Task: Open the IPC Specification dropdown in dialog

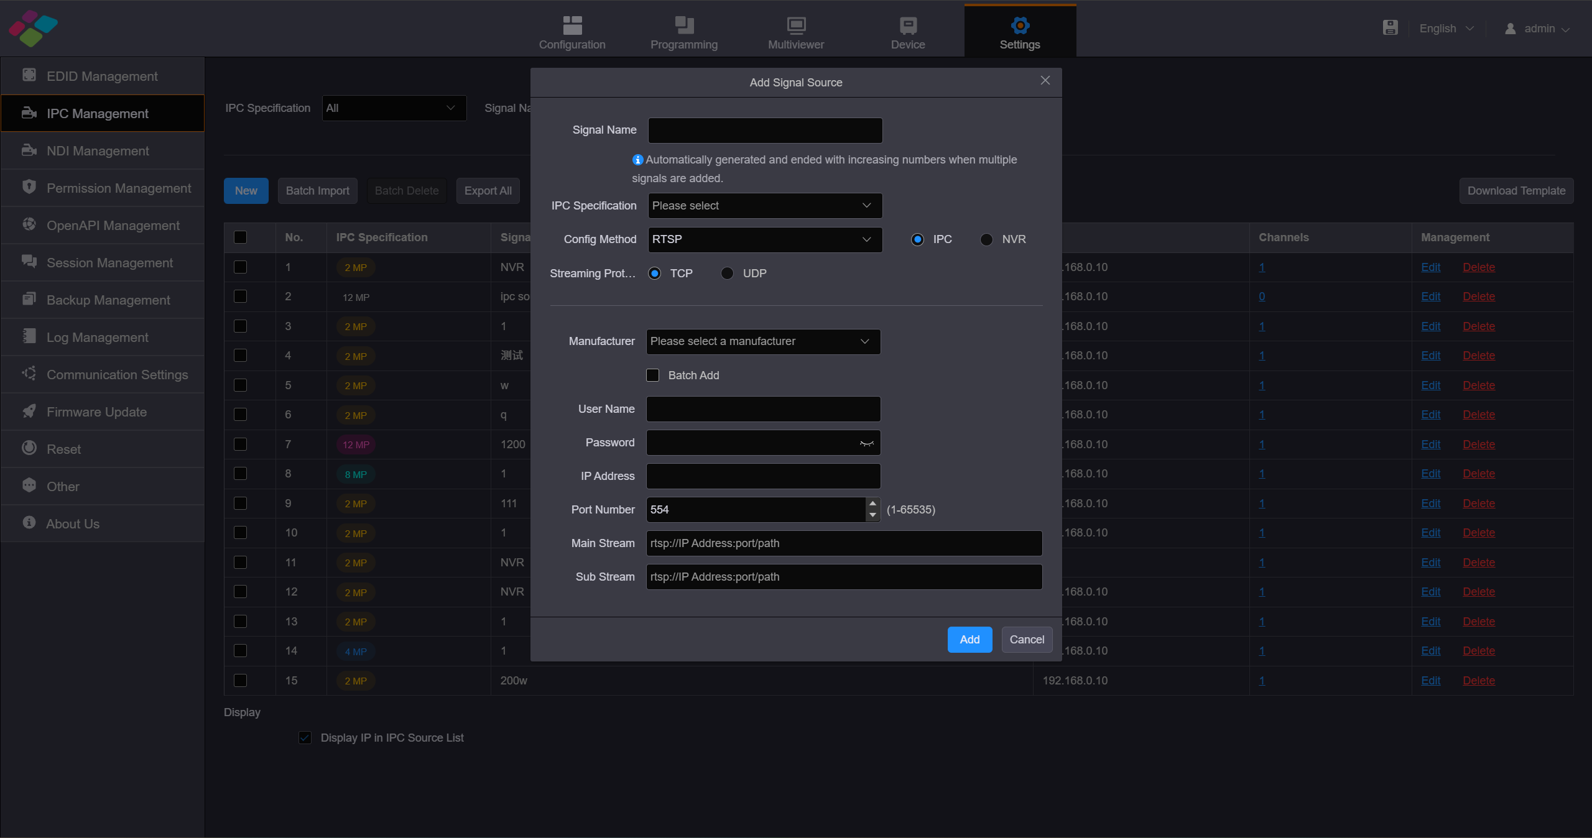Action: tap(764, 205)
